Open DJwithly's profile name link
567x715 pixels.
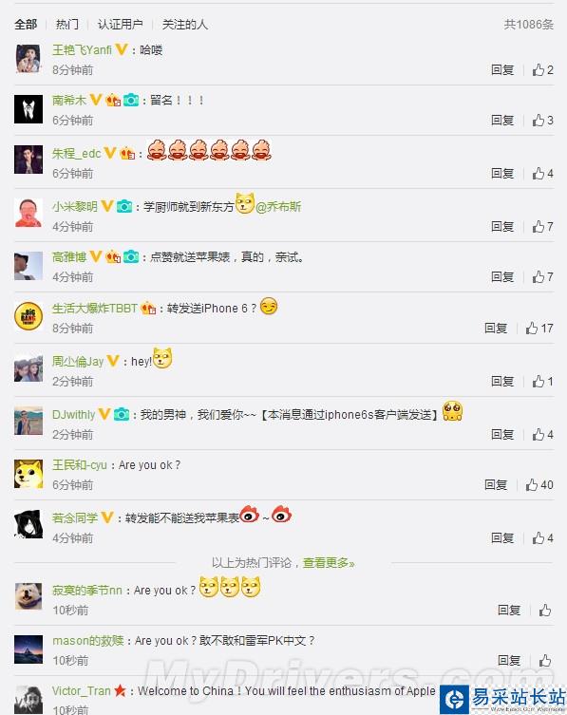pyautogui.click(x=73, y=415)
